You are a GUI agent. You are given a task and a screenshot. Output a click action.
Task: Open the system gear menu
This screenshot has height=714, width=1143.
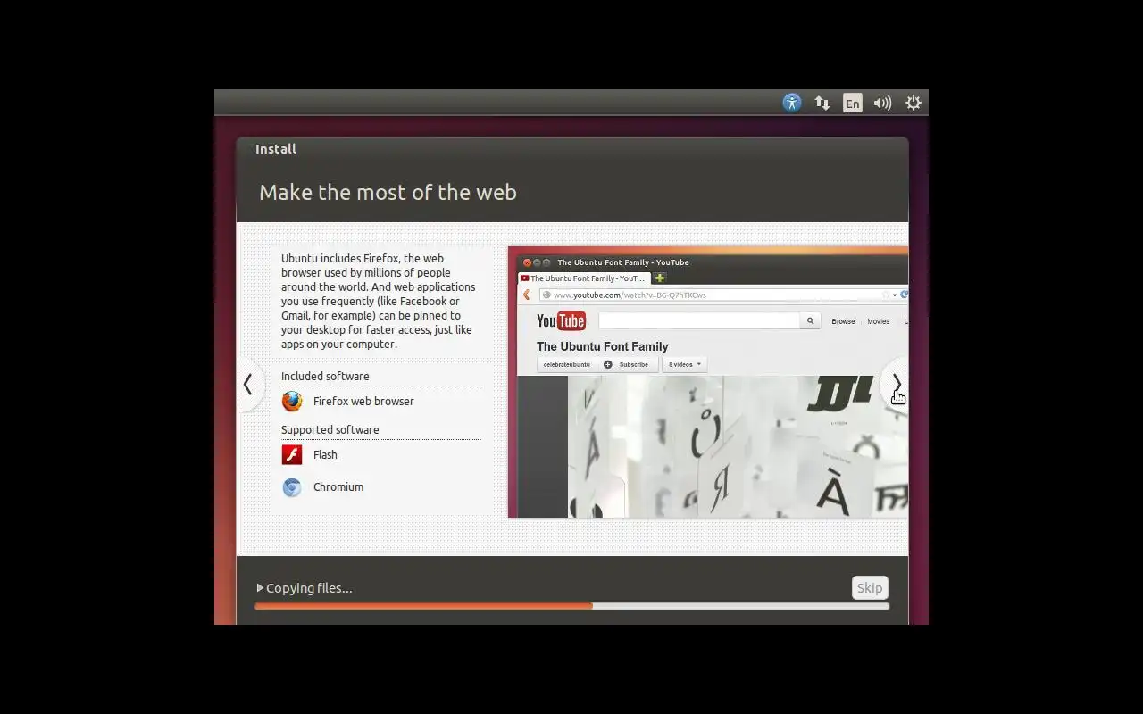[913, 103]
